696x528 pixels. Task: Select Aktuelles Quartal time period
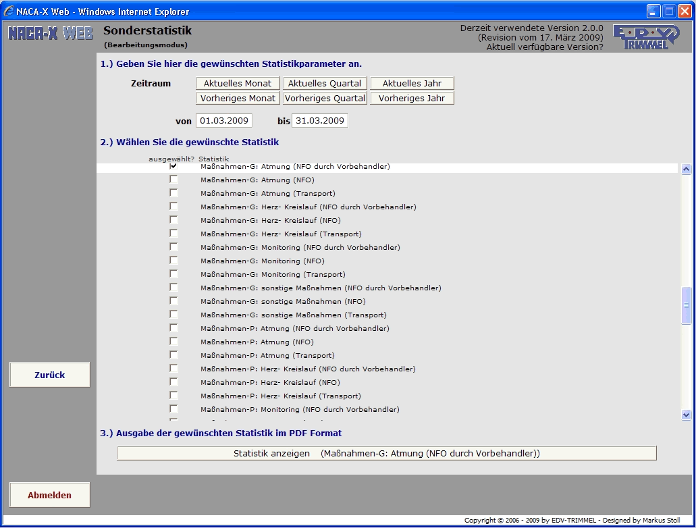point(325,84)
